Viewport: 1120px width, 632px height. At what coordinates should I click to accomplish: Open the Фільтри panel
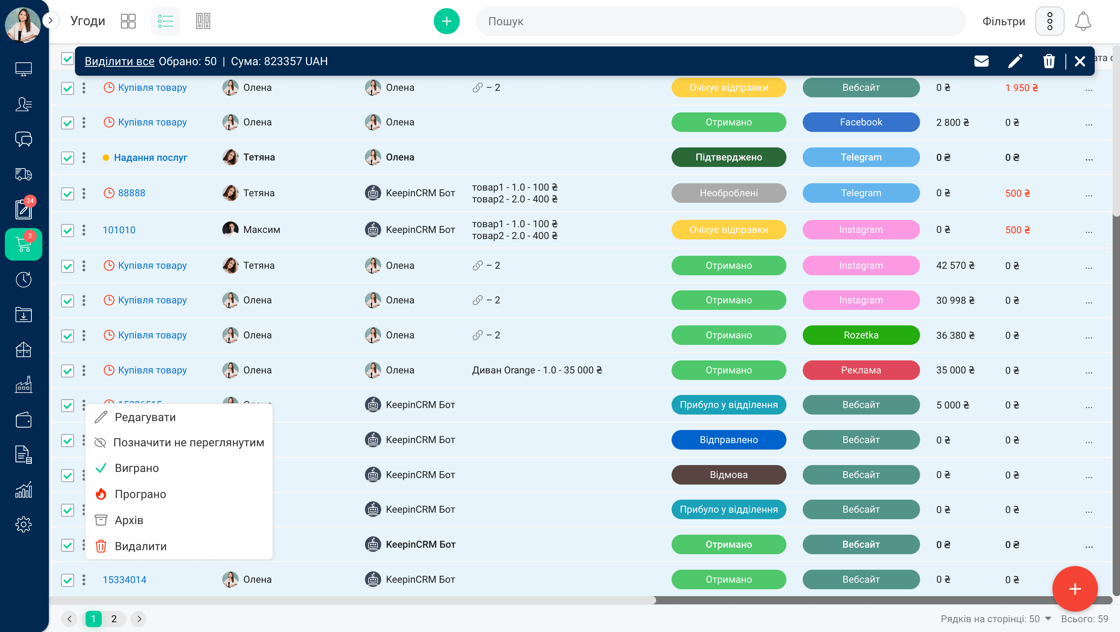click(1004, 21)
